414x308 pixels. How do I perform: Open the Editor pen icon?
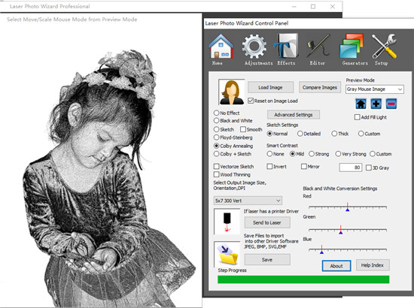318,46
